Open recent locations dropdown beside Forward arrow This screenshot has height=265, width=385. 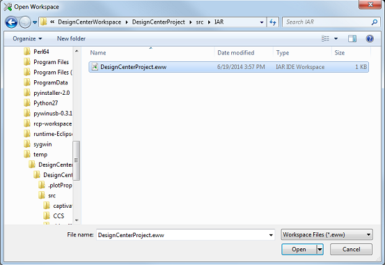(x=35, y=22)
